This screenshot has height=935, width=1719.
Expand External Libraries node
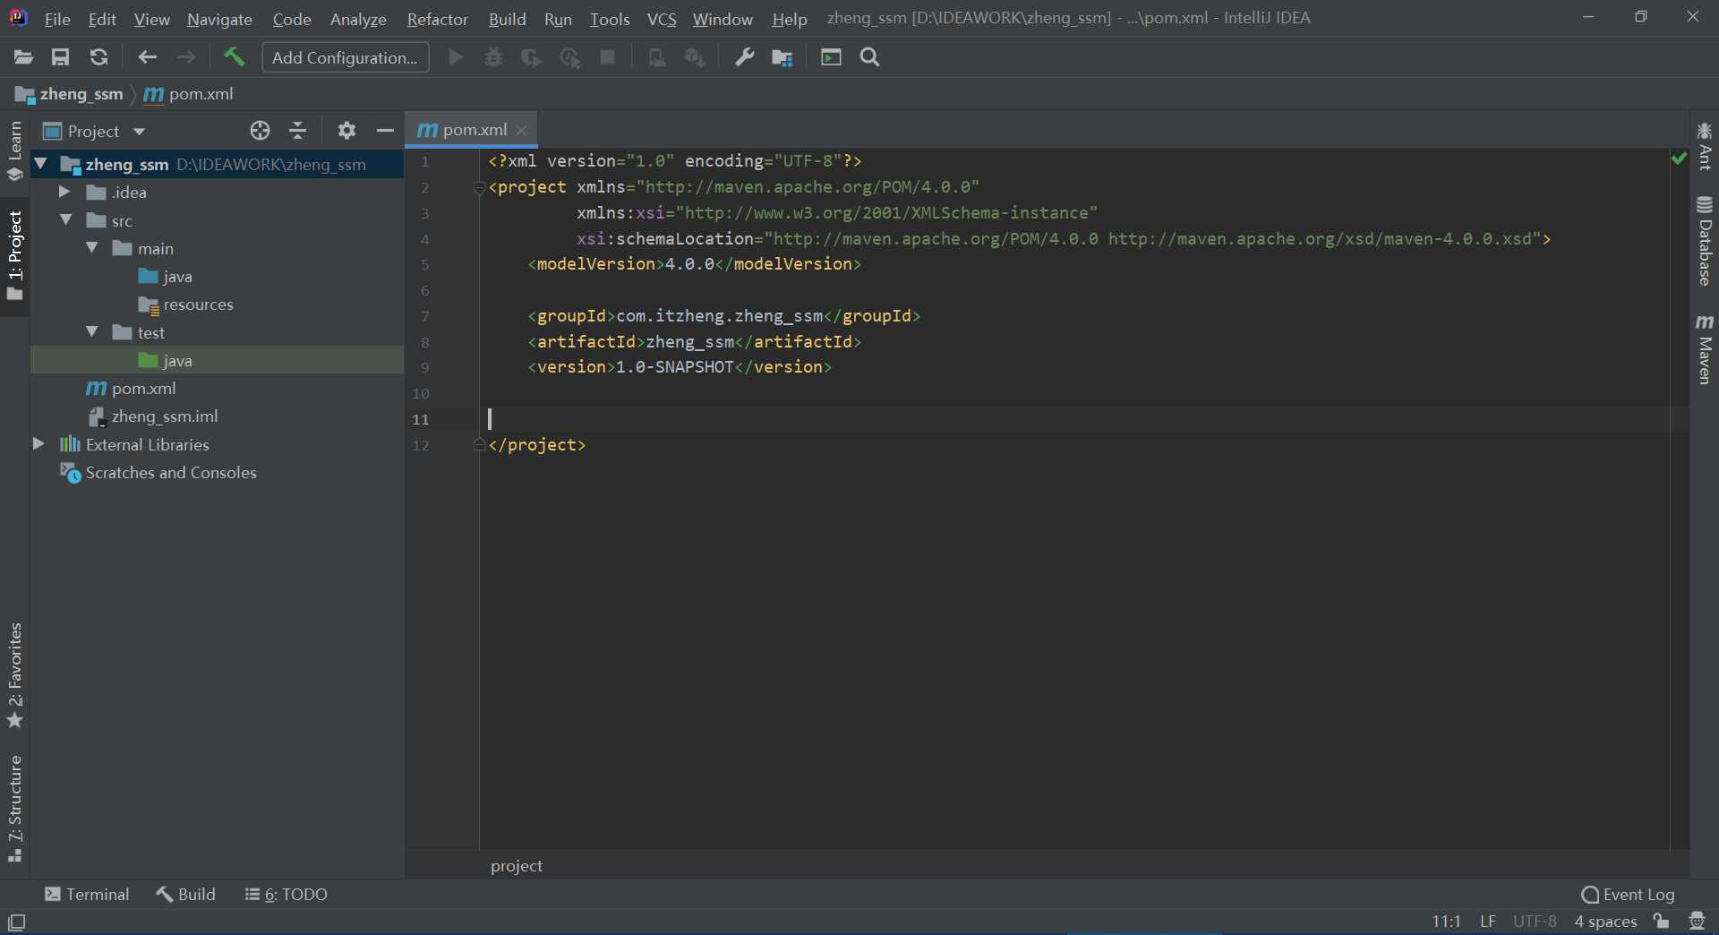[38, 443]
